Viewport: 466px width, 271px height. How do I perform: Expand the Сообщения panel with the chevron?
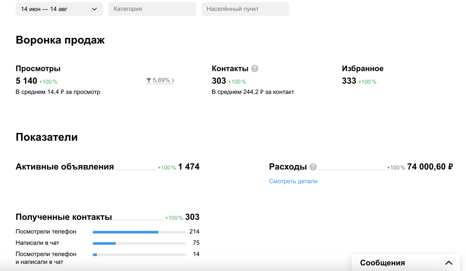(449, 262)
